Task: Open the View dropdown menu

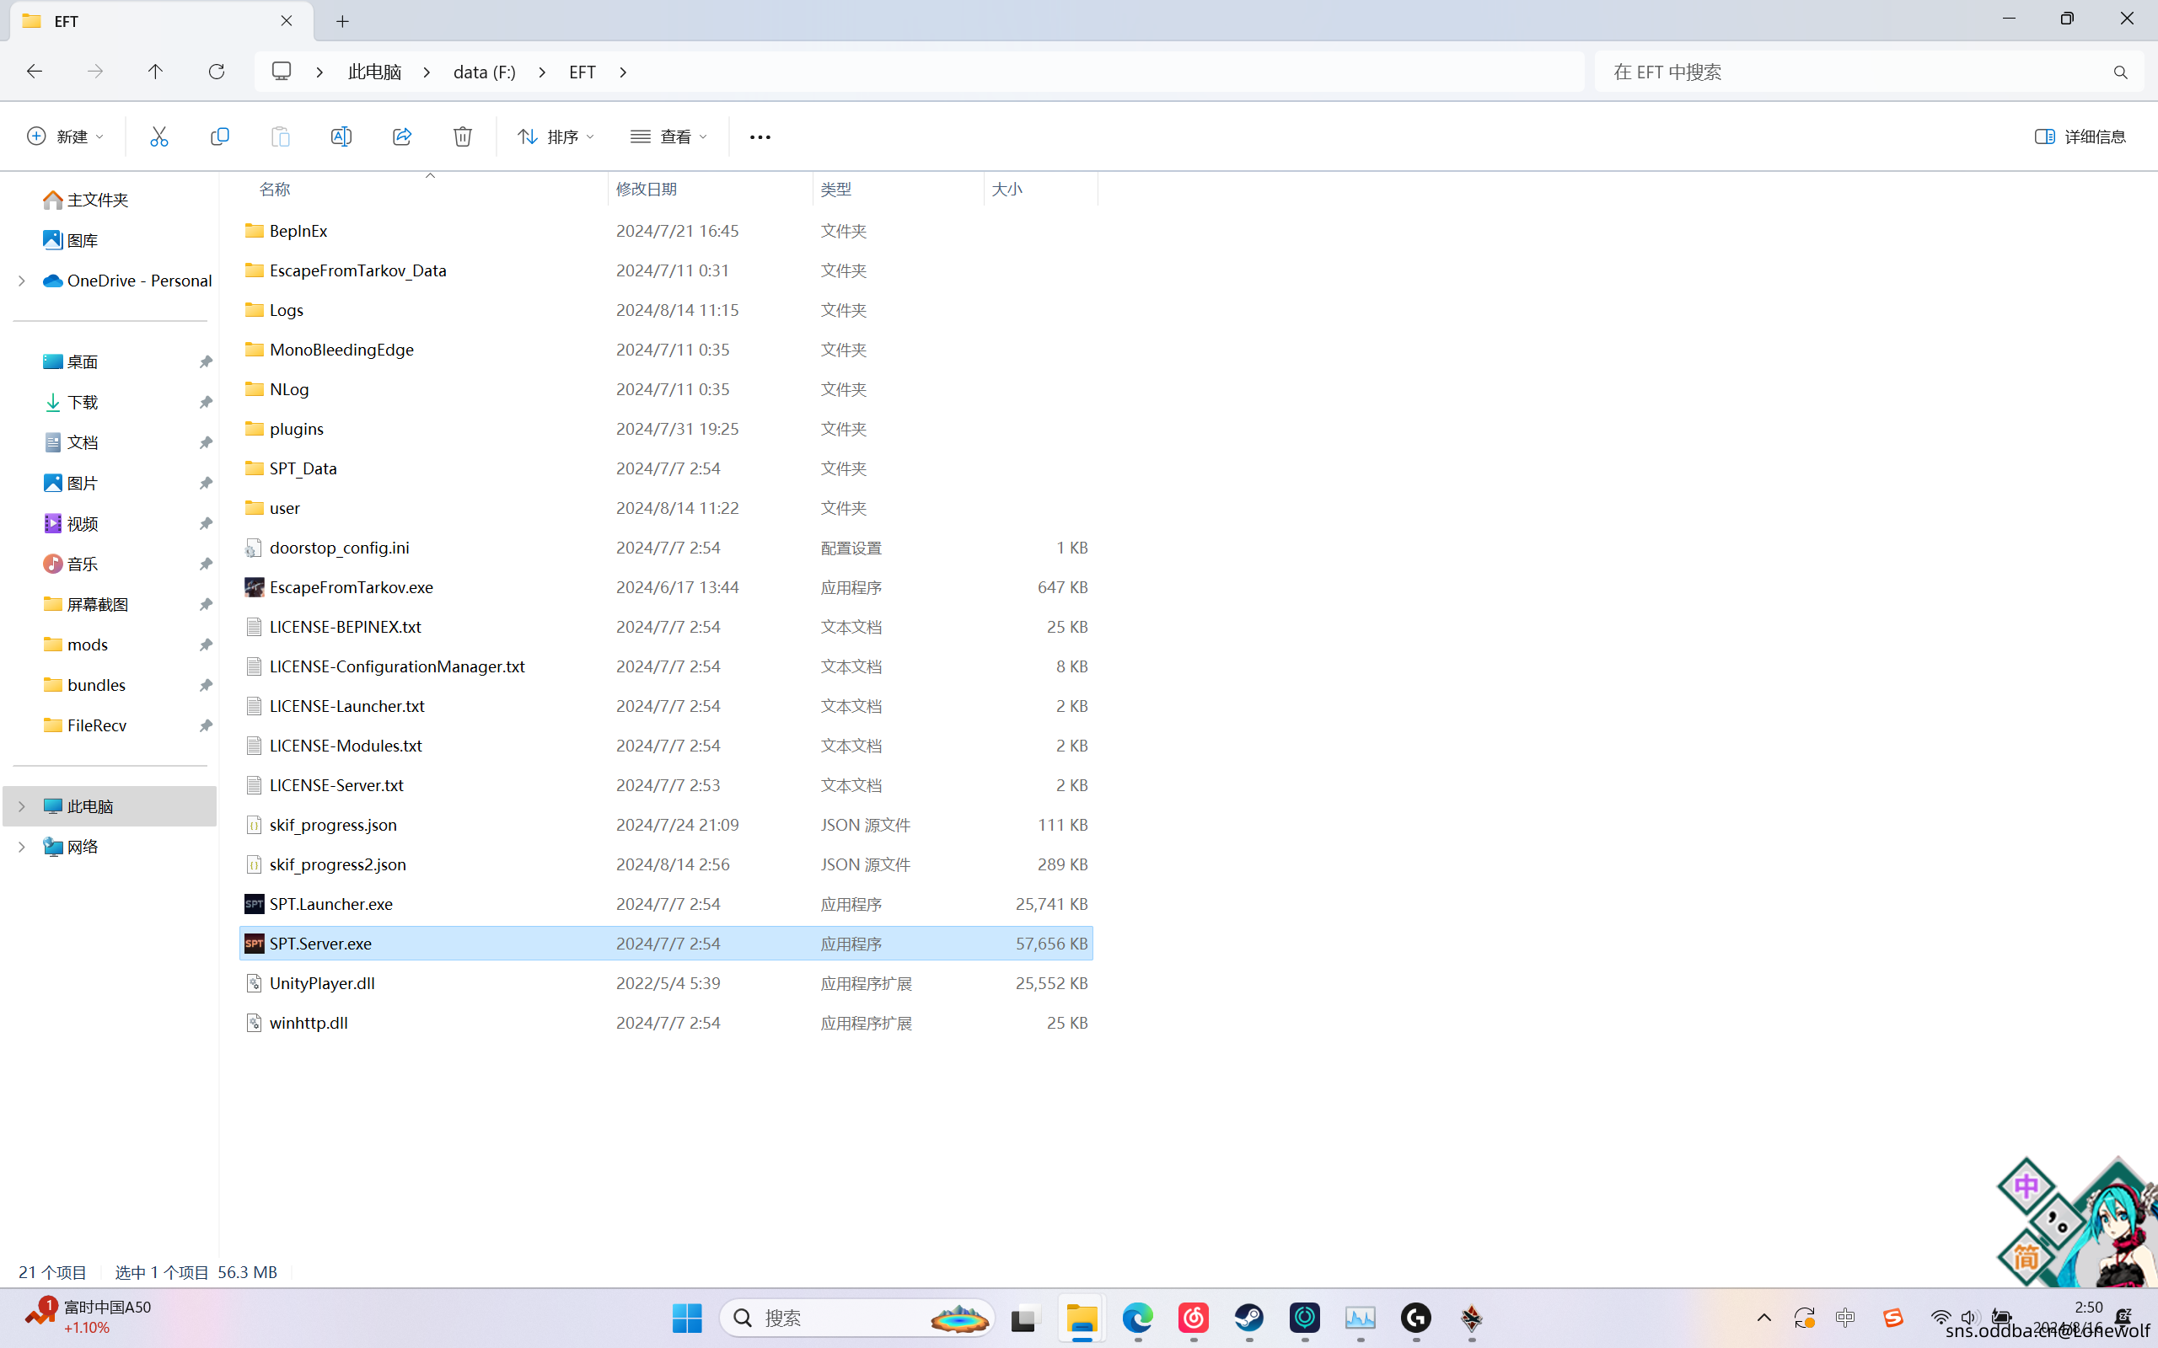Action: point(668,136)
